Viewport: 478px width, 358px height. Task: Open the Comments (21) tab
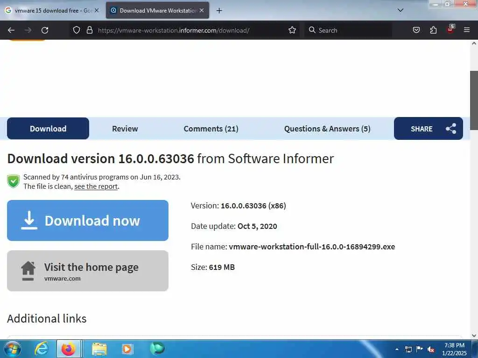[x=211, y=129]
